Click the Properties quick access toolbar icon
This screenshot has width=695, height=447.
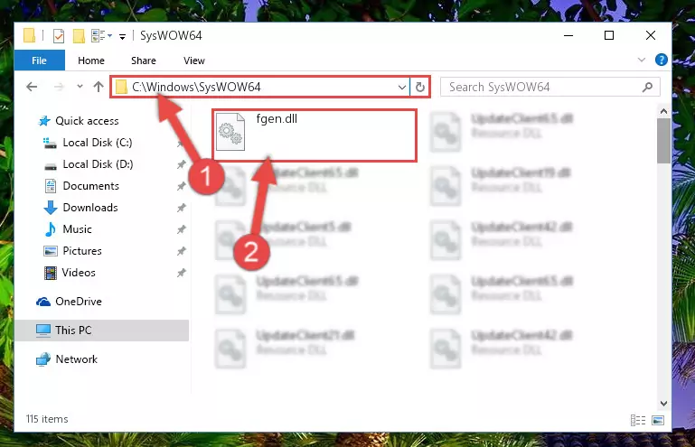click(x=58, y=35)
